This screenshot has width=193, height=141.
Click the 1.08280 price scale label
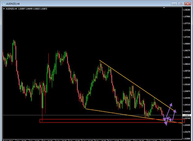click(x=187, y=10)
